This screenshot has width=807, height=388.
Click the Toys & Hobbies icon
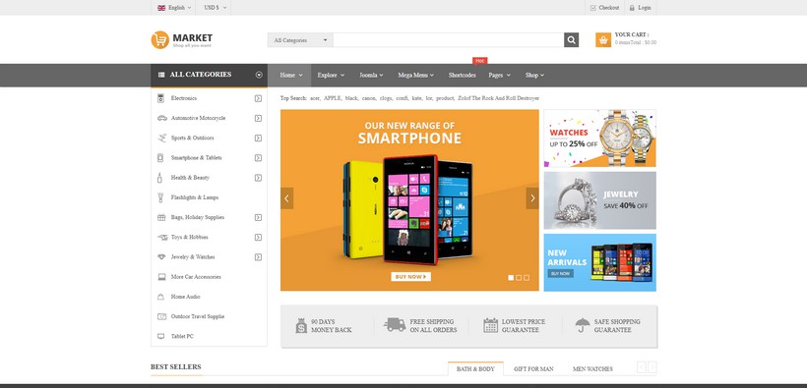pyautogui.click(x=162, y=238)
